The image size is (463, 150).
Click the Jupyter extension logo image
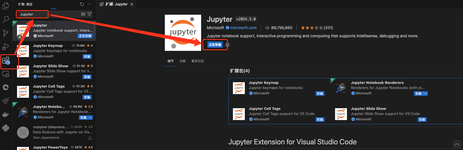(x=183, y=33)
